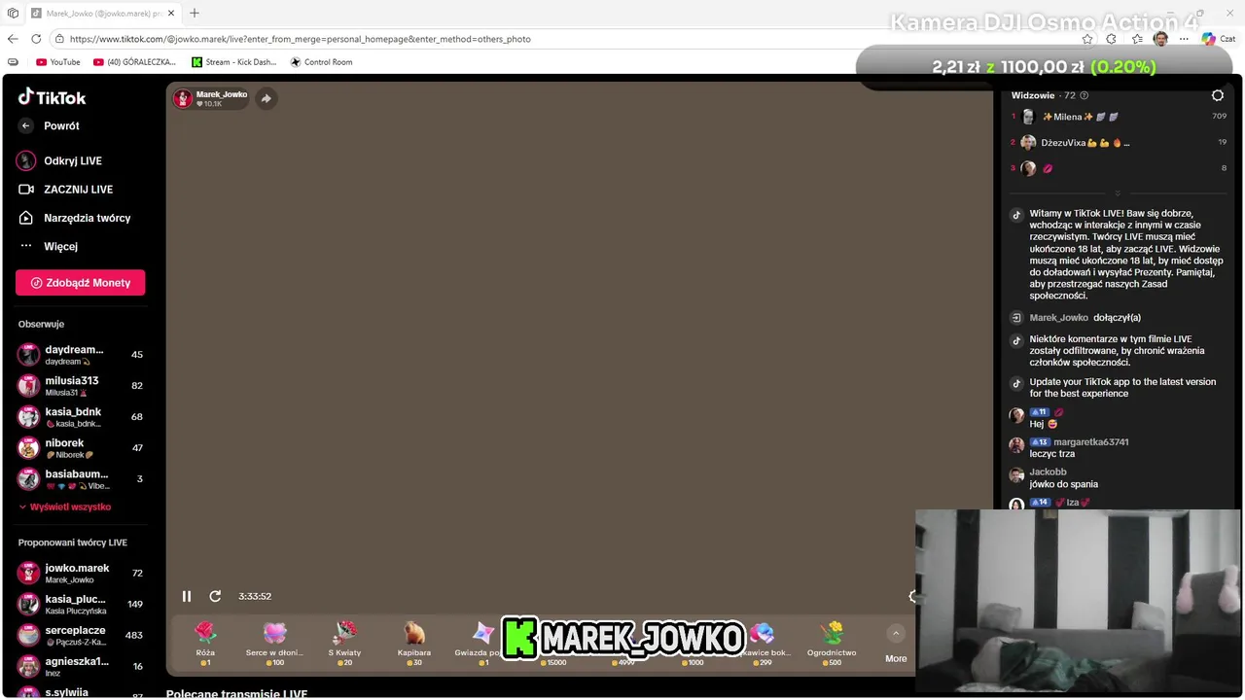Click viewers info question-mark icon
Viewport: 1245px width, 700px height.
(1085, 95)
